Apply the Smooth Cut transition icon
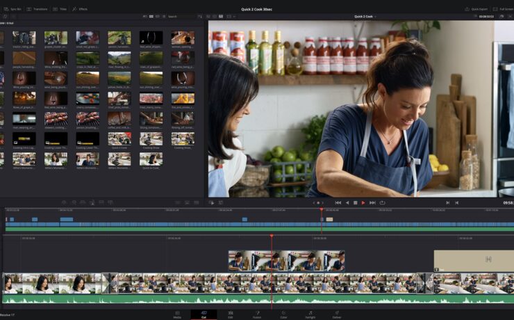This screenshot has width=514, height=320. click(x=197, y=203)
